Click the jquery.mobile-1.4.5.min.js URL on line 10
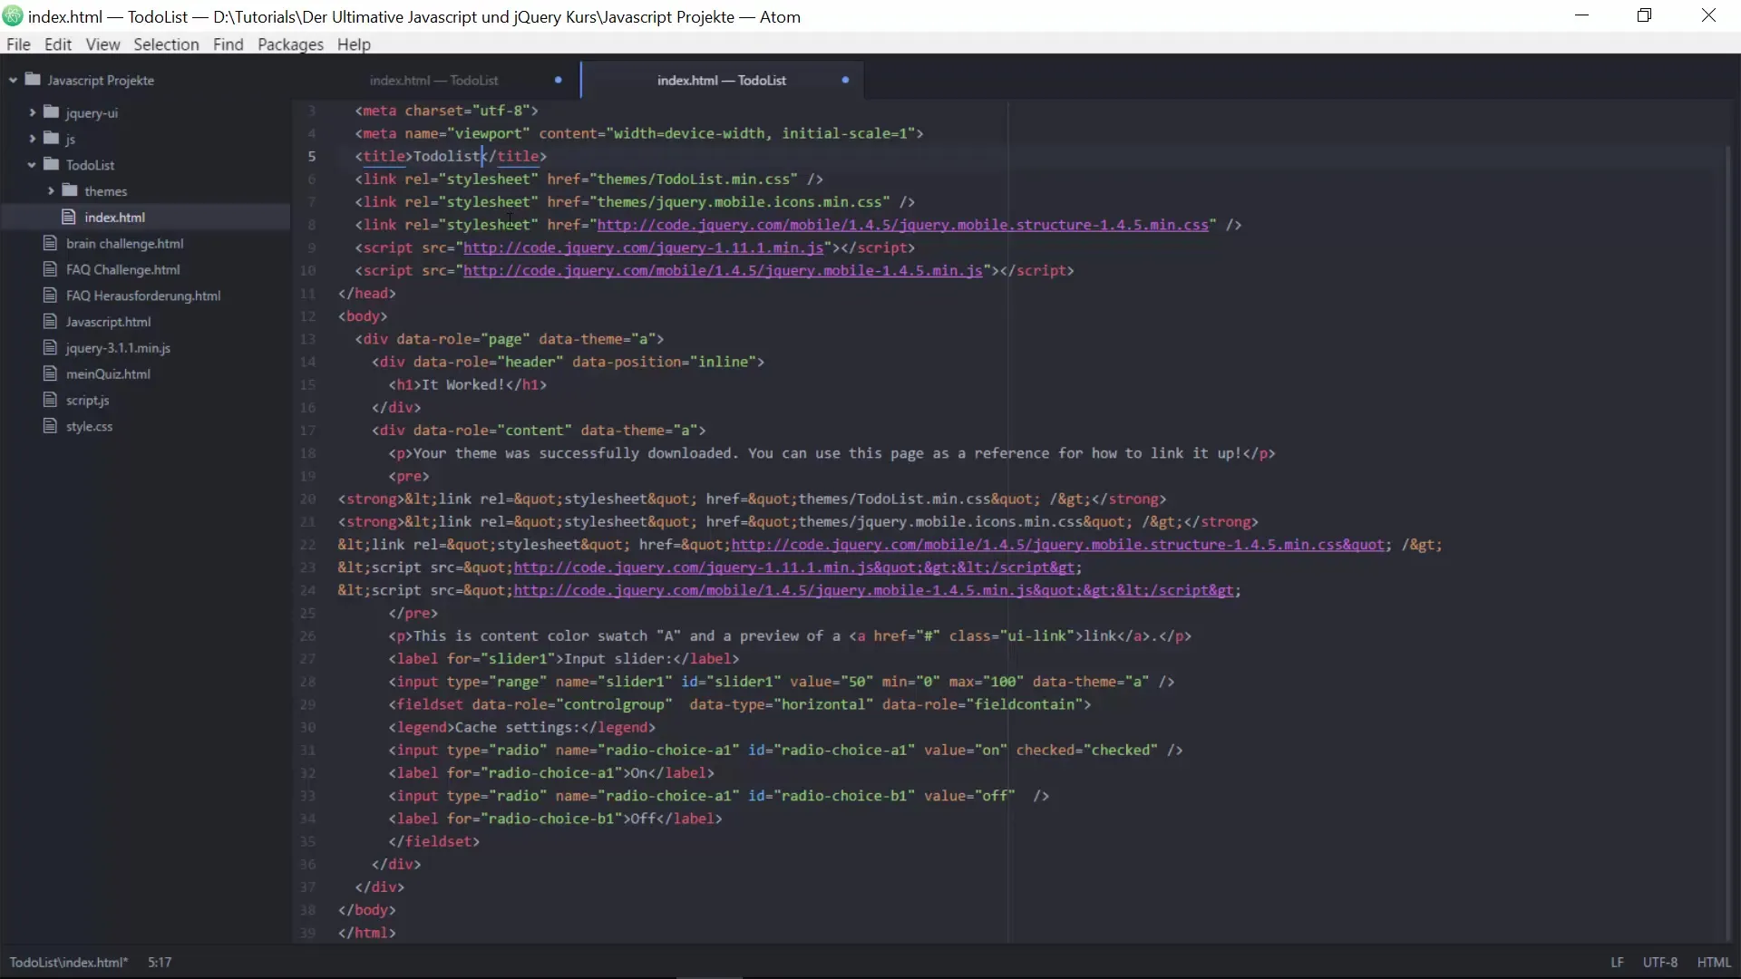The height and width of the screenshot is (979, 1741). tap(723, 270)
